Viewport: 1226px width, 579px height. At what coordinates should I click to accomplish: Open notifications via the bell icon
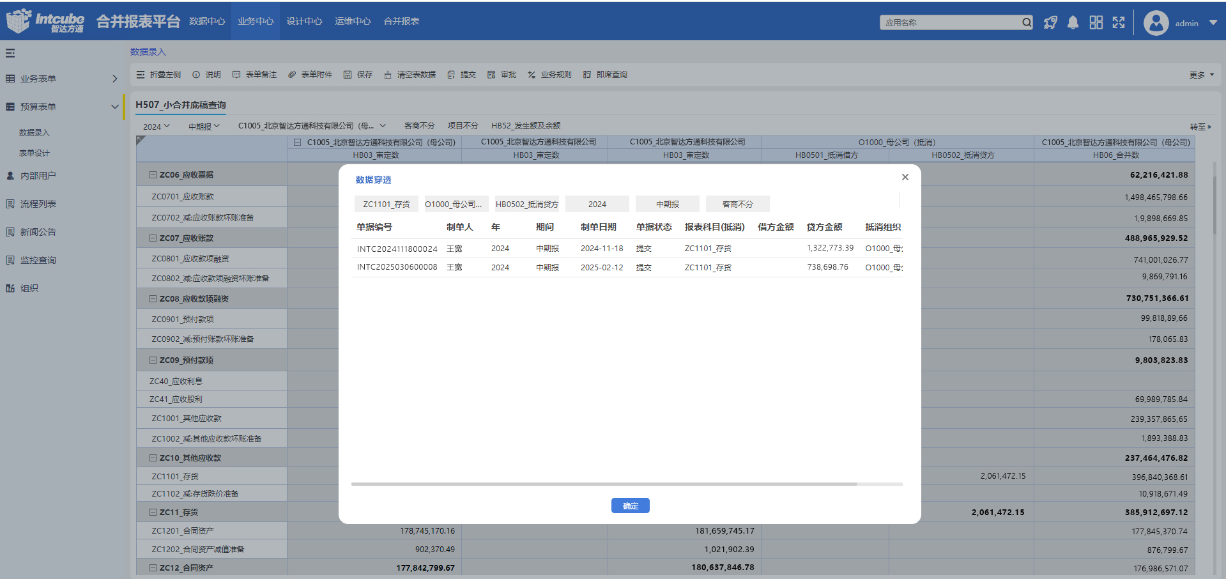[x=1073, y=22]
